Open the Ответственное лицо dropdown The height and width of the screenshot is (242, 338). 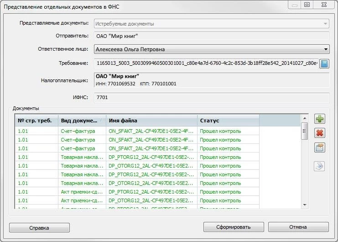(x=326, y=49)
